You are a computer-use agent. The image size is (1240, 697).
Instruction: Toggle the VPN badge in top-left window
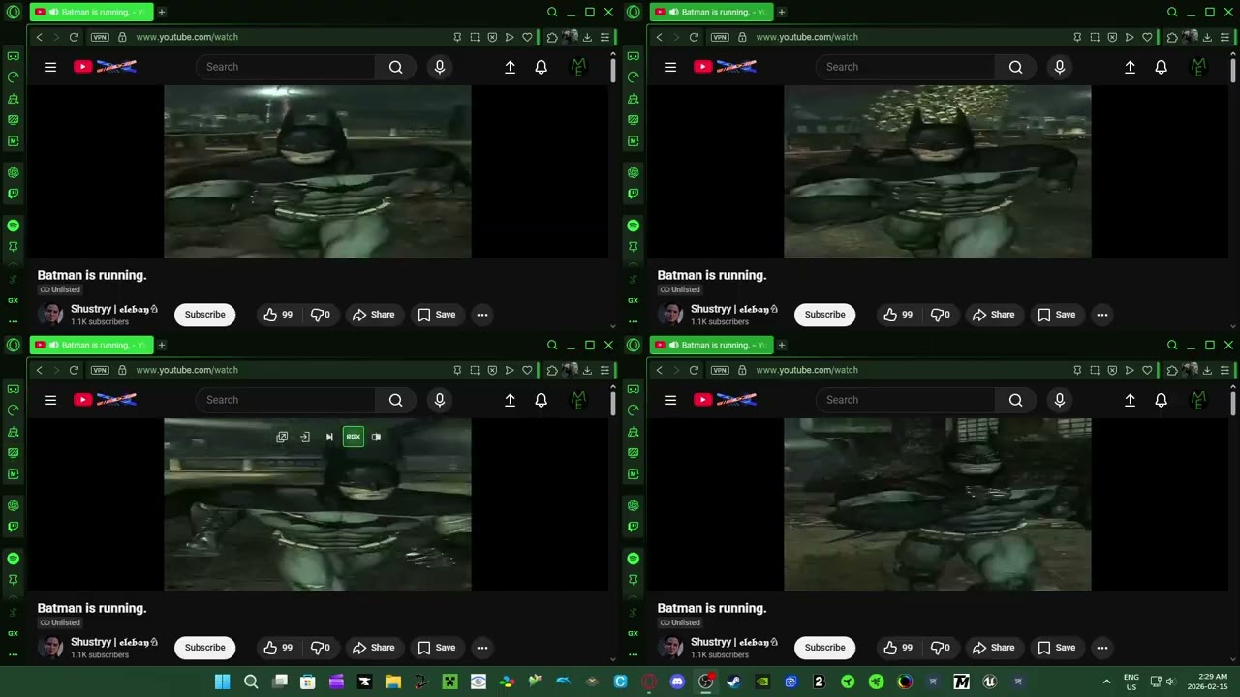pos(100,37)
